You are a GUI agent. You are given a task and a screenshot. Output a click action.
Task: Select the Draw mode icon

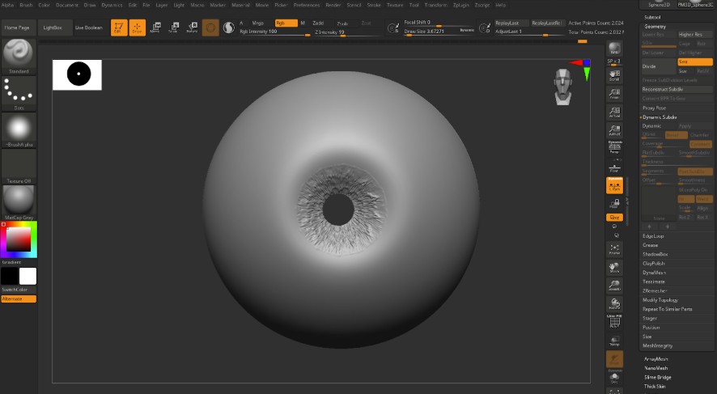pyautogui.click(x=138, y=28)
